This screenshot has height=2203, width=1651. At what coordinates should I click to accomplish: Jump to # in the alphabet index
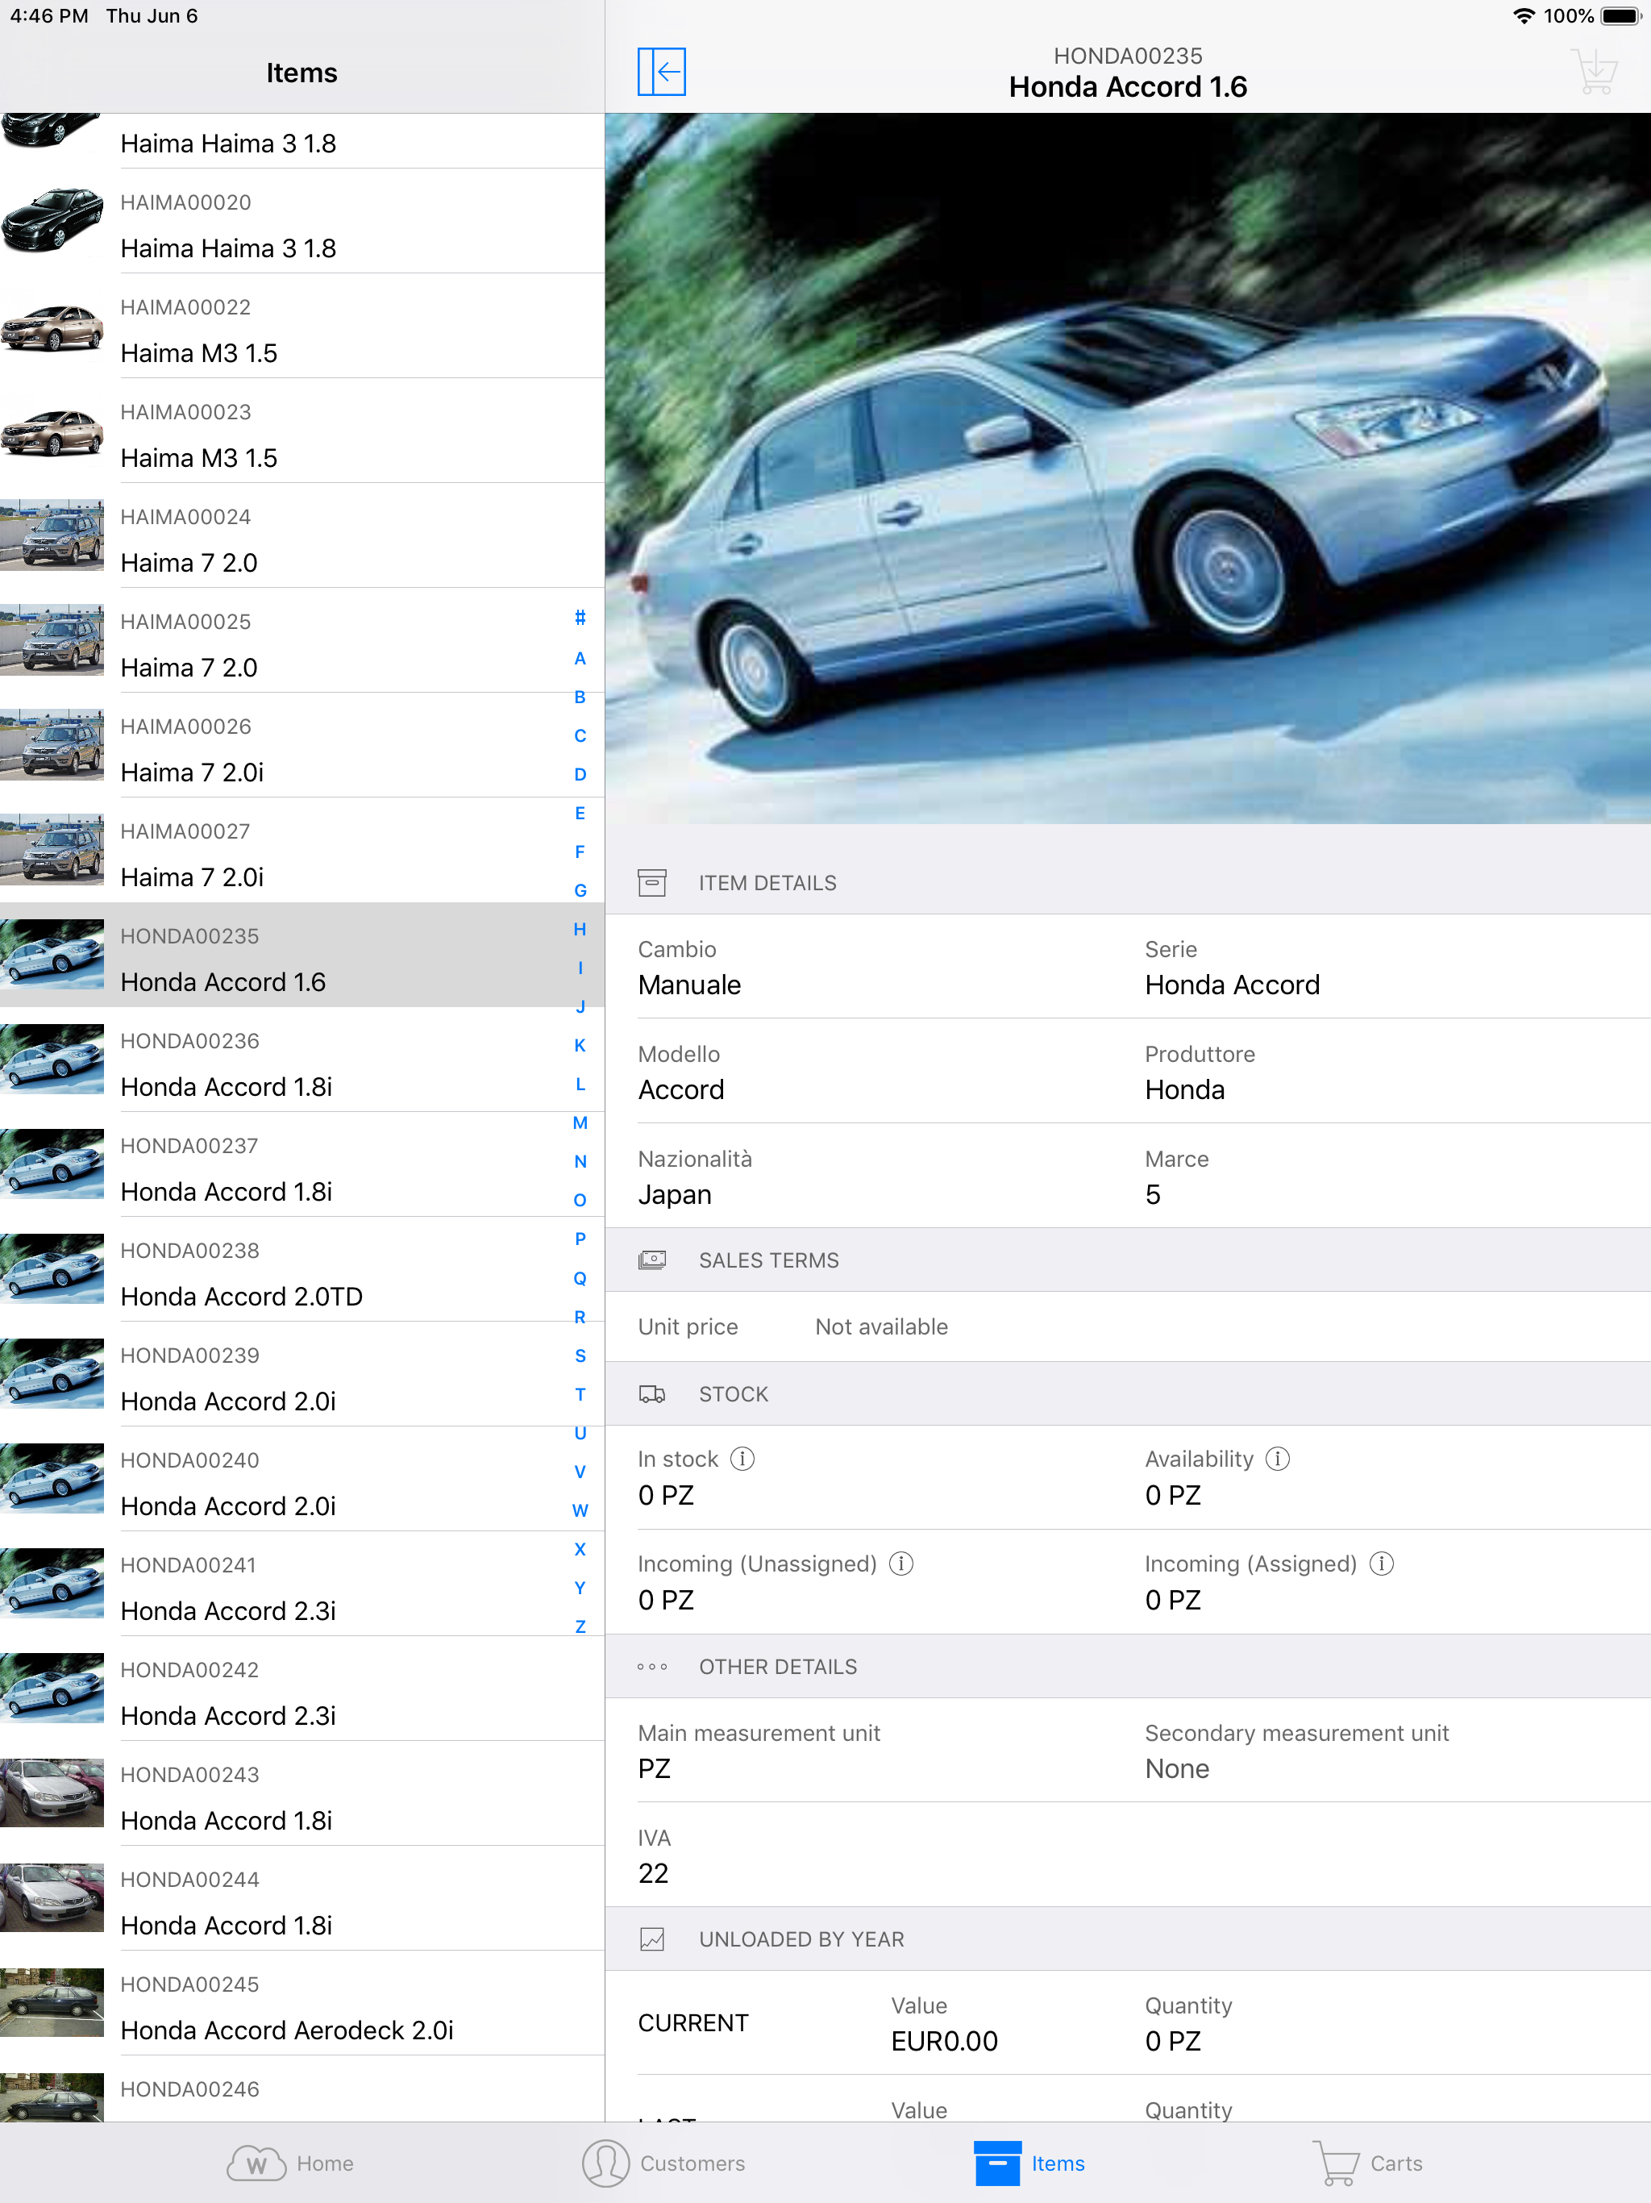point(580,618)
